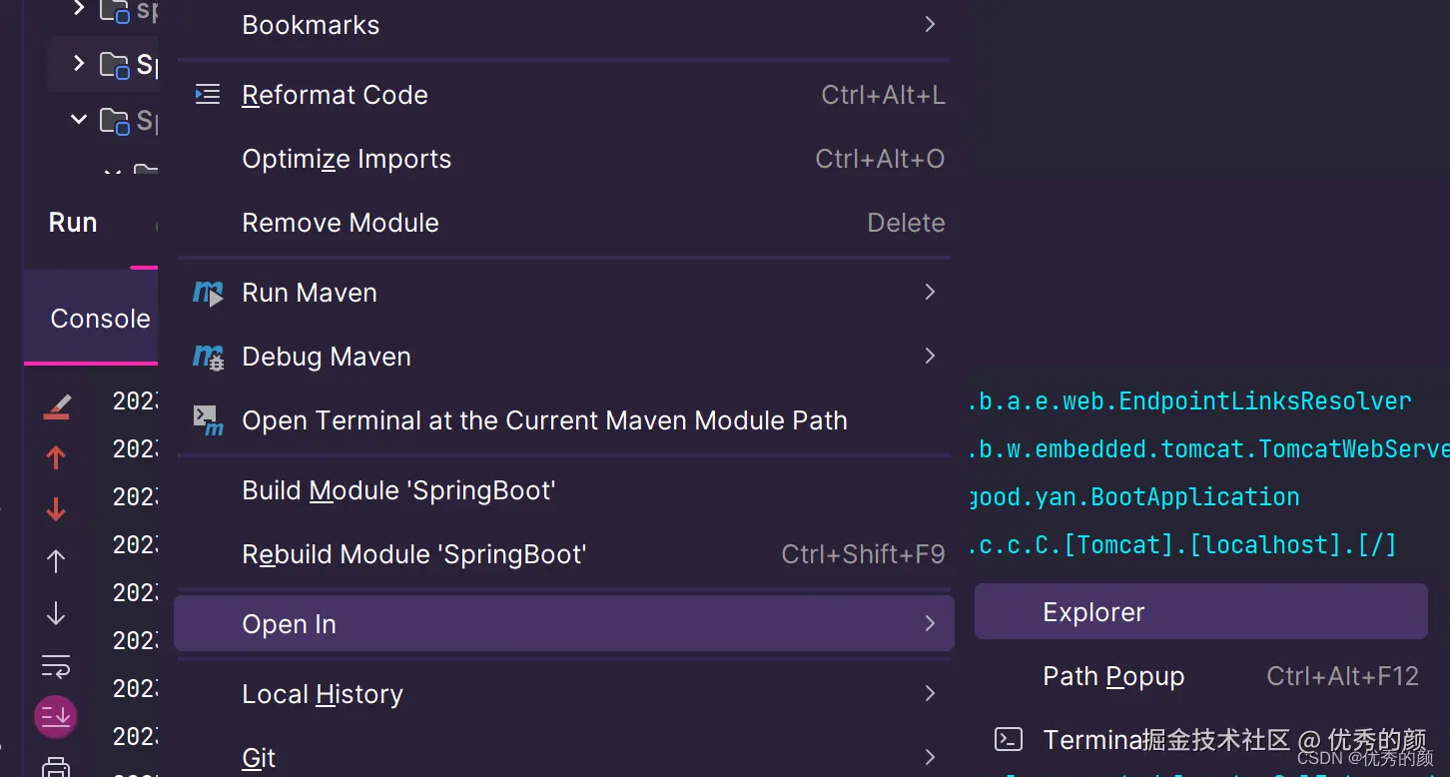Select Optimize Imports from context menu
Screen dimensions: 1450x777
347,159
